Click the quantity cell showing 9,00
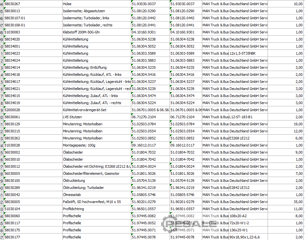Viewport: 305px width, 240px height. click(286, 152)
